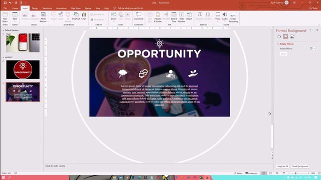Click the Reset Background button
Image resolution: width=321 pixels, height=180 pixels.
coord(300,166)
